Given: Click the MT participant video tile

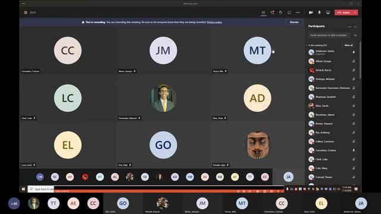Looking at the screenshot, I should coord(257,50).
